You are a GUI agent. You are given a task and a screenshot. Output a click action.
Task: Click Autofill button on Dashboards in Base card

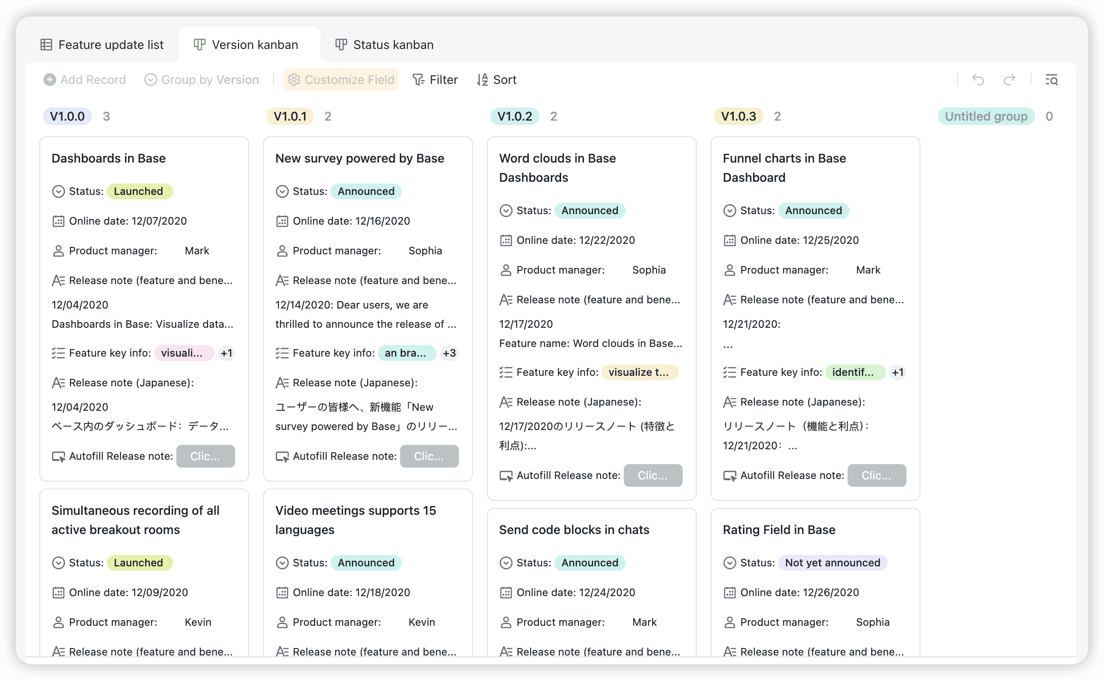[205, 456]
